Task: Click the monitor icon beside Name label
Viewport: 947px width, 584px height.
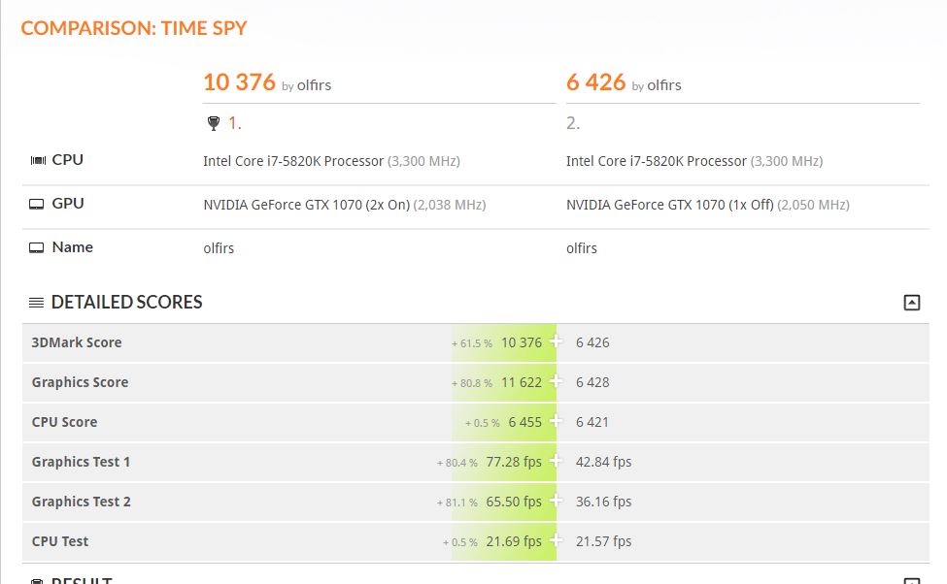Action: point(37,247)
